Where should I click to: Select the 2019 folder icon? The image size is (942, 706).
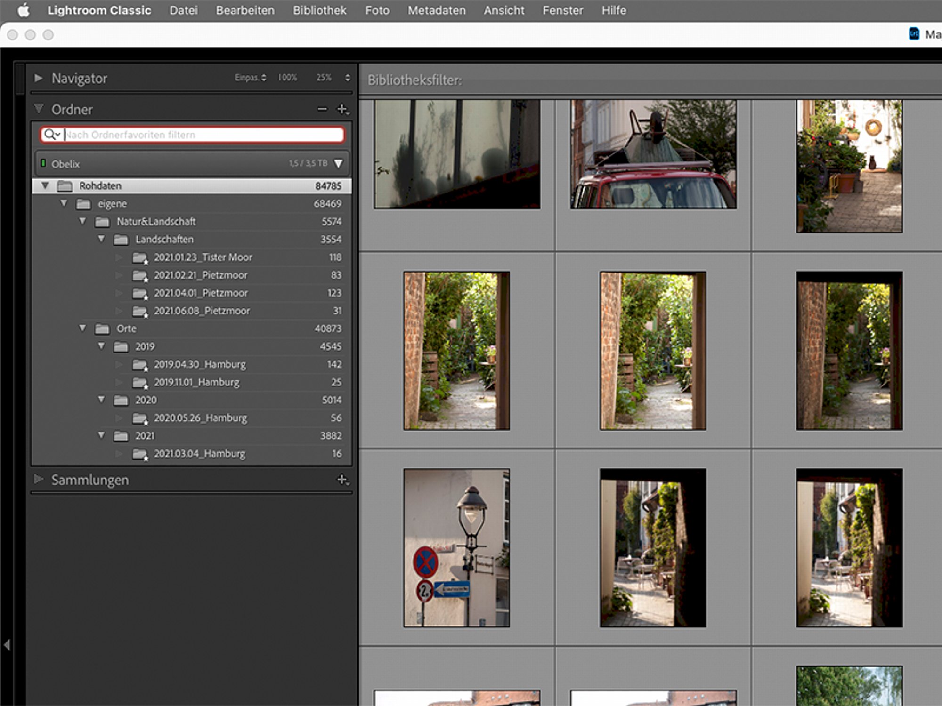pos(121,346)
